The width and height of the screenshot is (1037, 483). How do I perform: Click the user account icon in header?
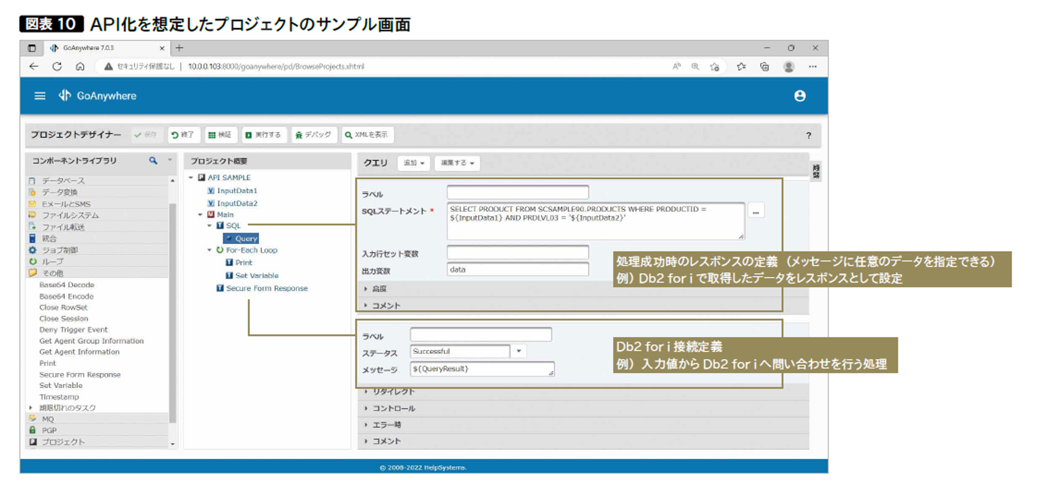coord(800,96)
